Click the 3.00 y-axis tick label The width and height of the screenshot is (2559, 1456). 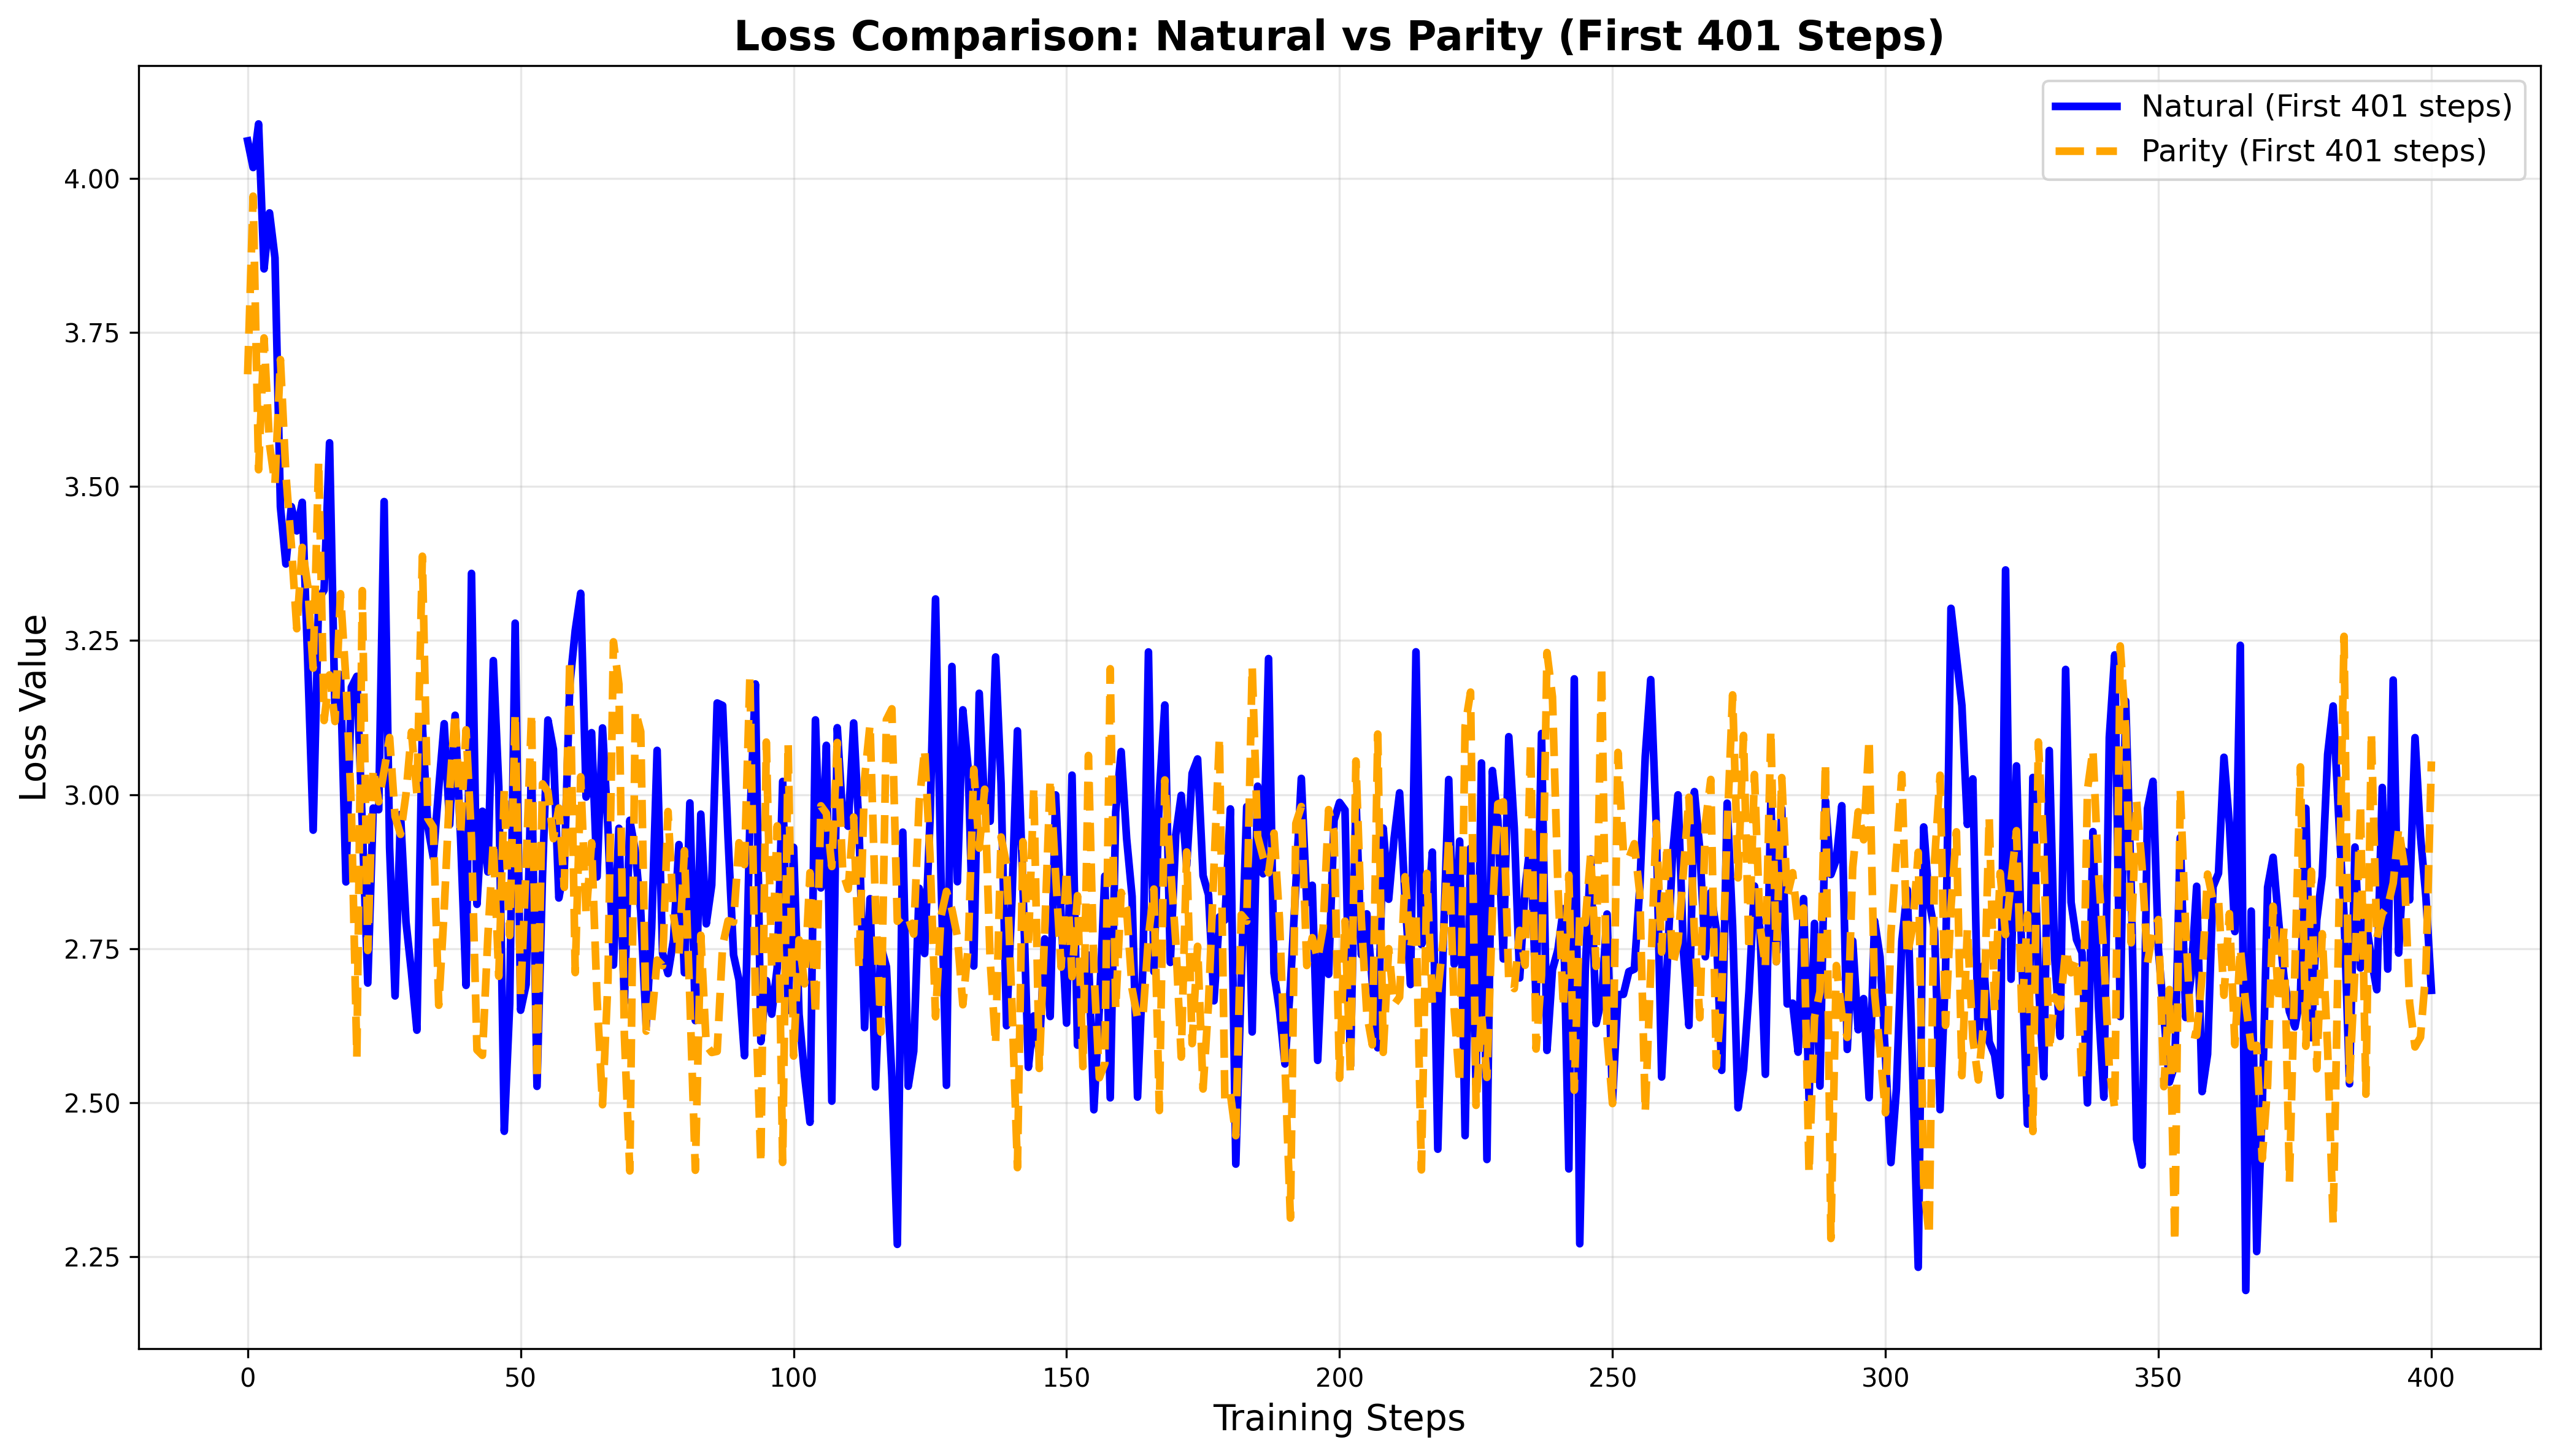click(x=91, y=796)
